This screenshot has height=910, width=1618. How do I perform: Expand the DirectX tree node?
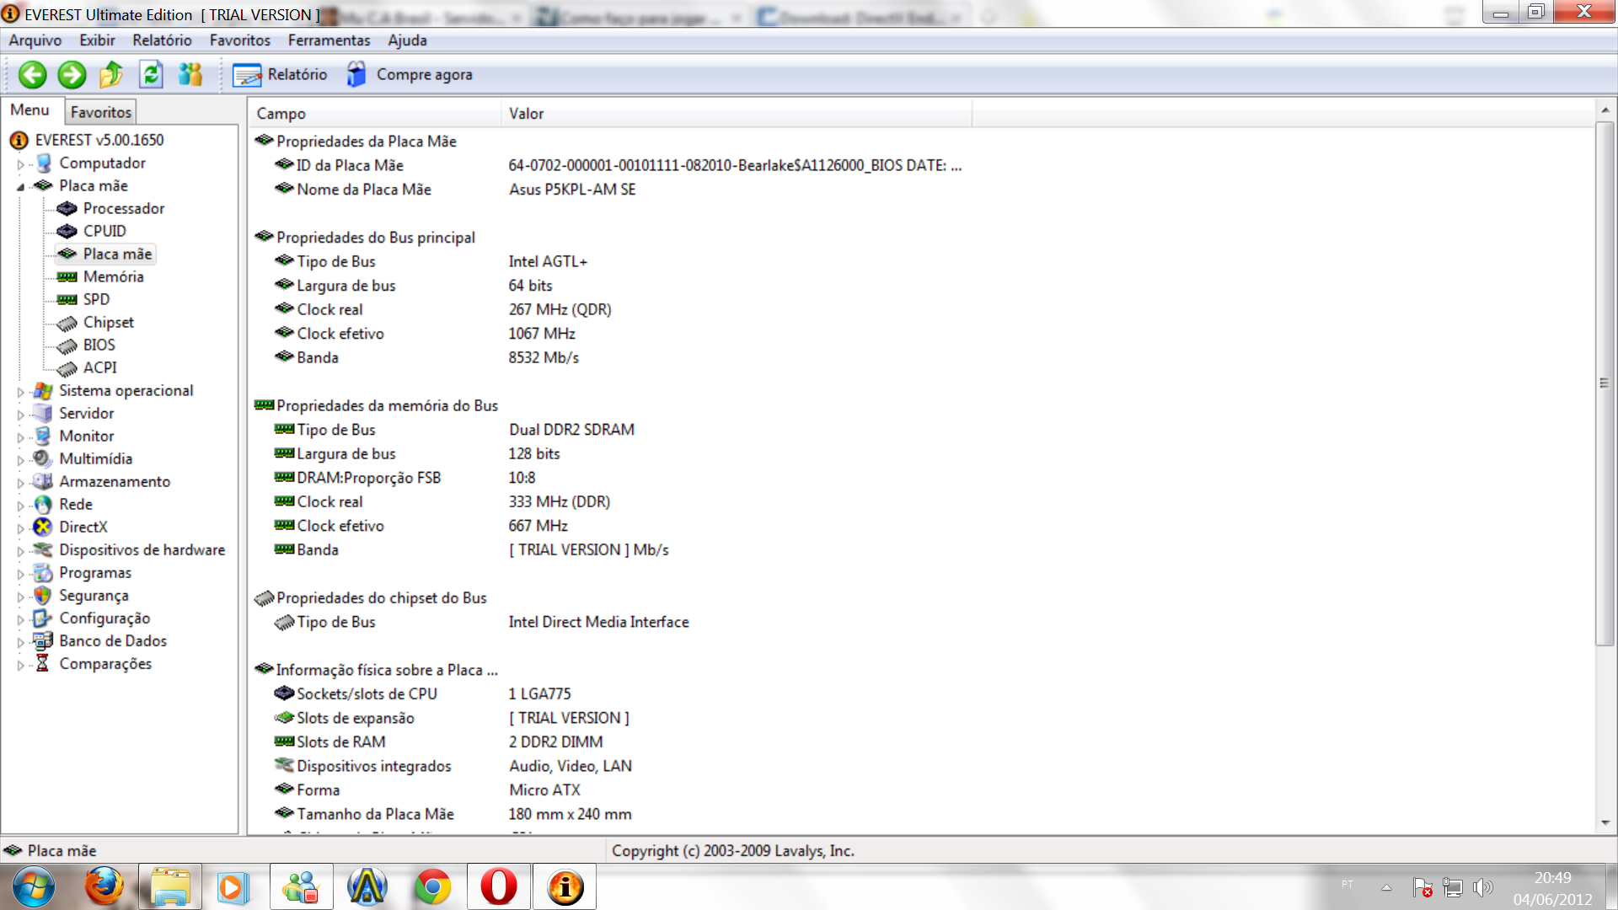(x=21, y=528)
